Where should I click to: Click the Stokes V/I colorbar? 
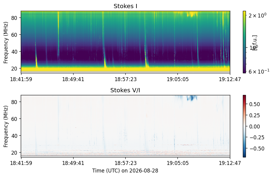click(x=244, y=126)
